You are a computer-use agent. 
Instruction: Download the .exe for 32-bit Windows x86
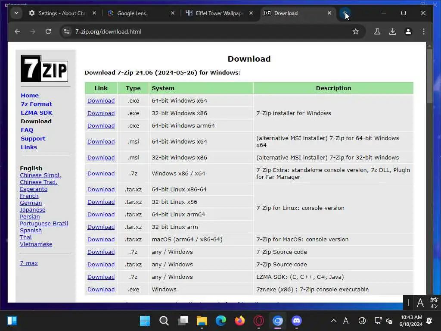click(x=101, y=113)
